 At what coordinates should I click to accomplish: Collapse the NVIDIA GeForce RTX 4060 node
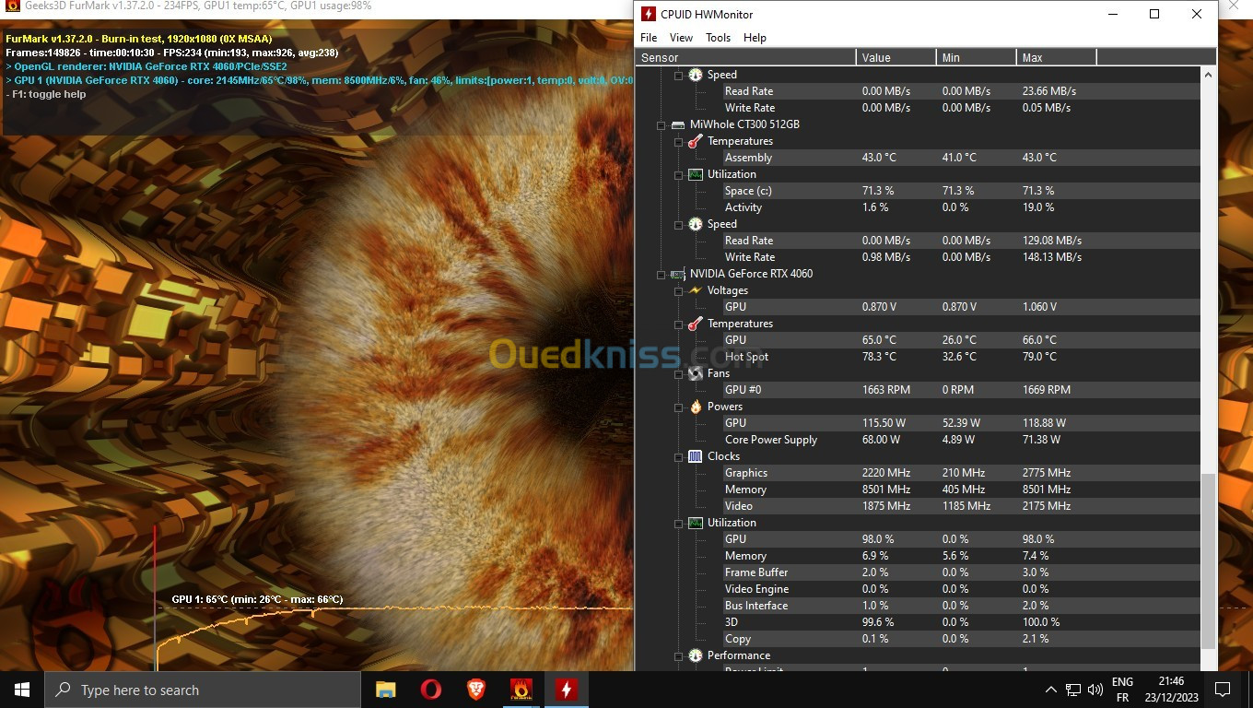coord(661,274)
